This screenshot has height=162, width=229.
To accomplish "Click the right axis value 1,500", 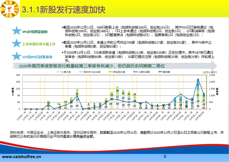I will [x=212, y=89].
